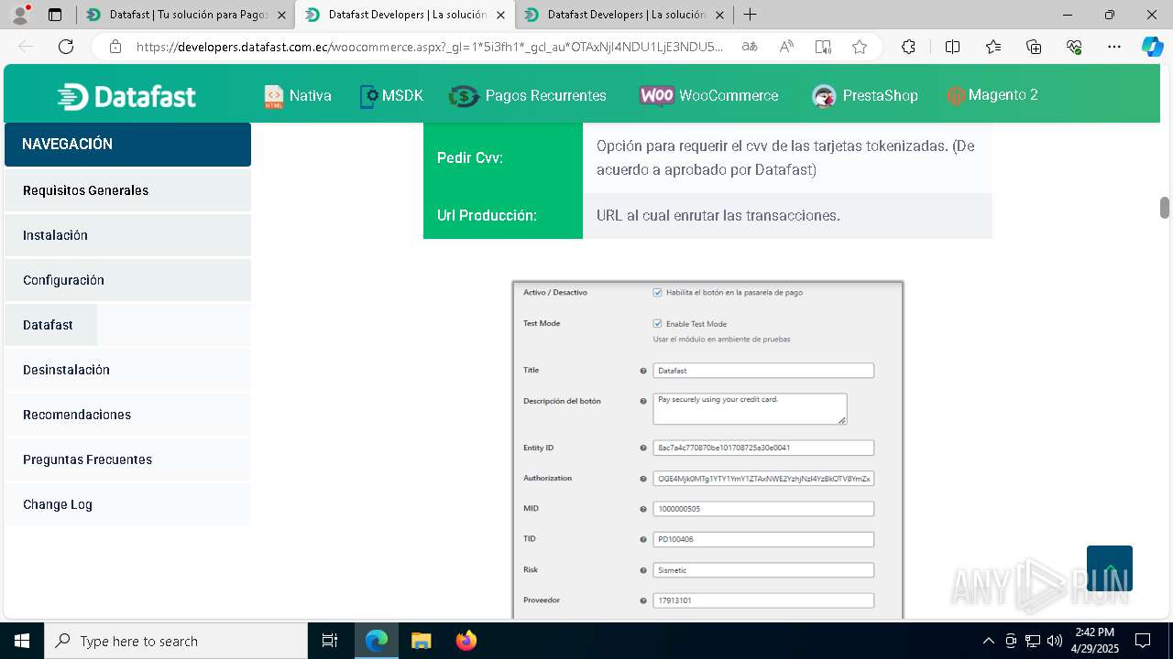Viewport: 1173px width, 659px height.
Task: Close the first Datafast tab
Action: (281, 15)
